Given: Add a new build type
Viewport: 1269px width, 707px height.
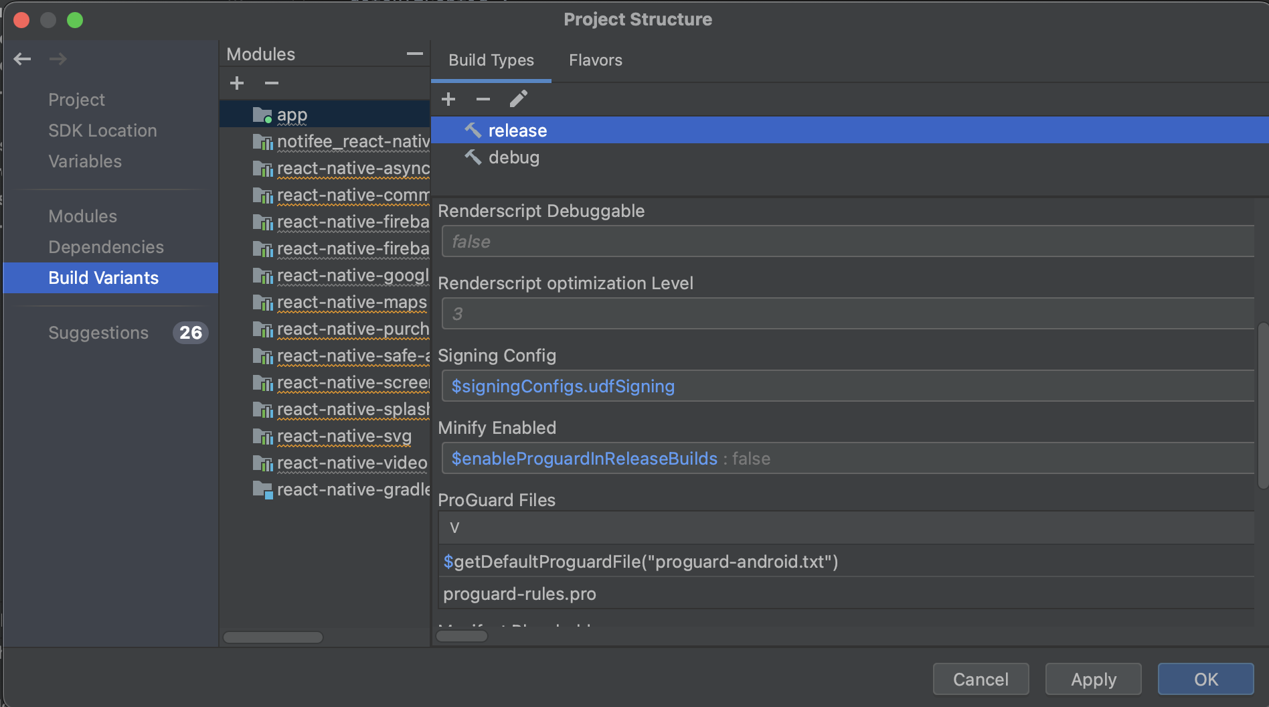Looking at the screenshot, I should pos(448,99).
